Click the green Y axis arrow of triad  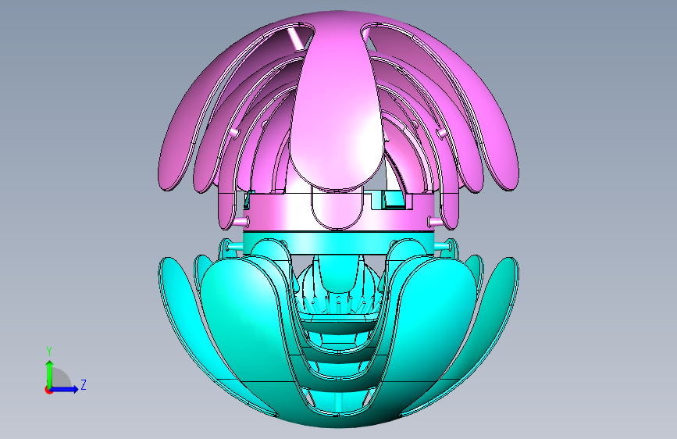pyautogui.click(x=50, y=373)
